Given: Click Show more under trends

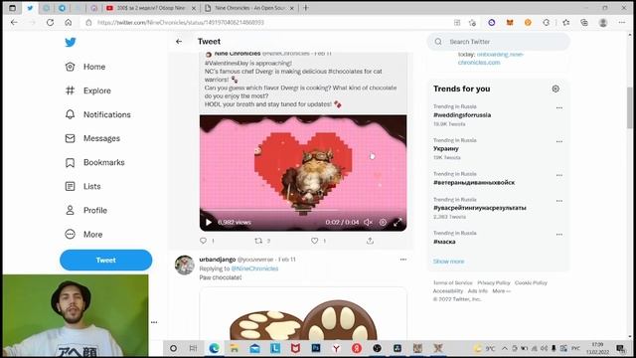Looking at the screenshot, I should point(448,262).
